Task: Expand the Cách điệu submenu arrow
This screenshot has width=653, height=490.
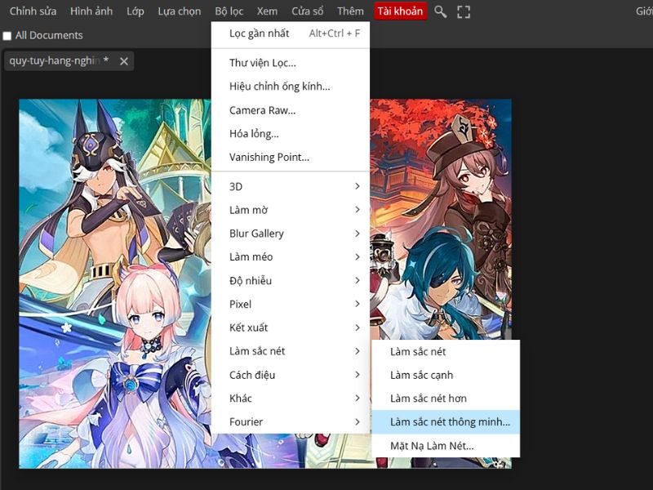Action: (x=358, y=375)
